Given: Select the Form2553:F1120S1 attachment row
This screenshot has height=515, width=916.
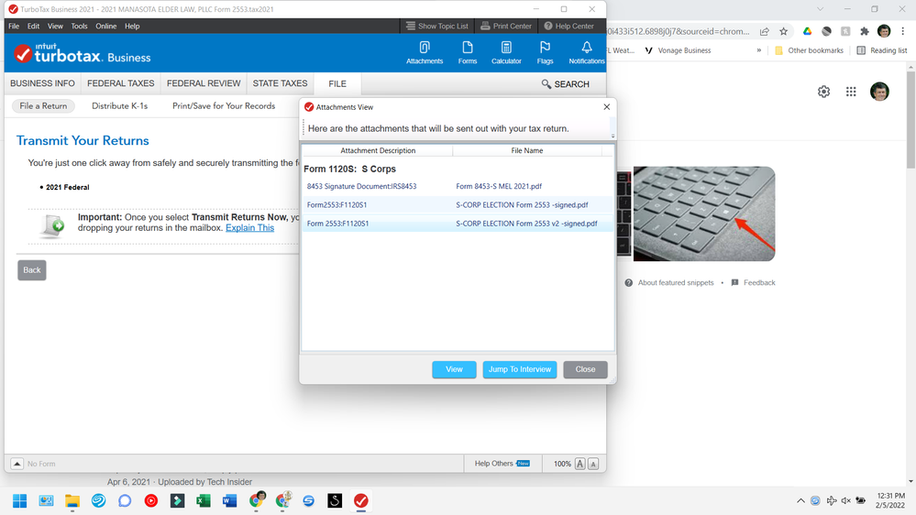Looking at the screenshot, I should click(x=458, y=205).
